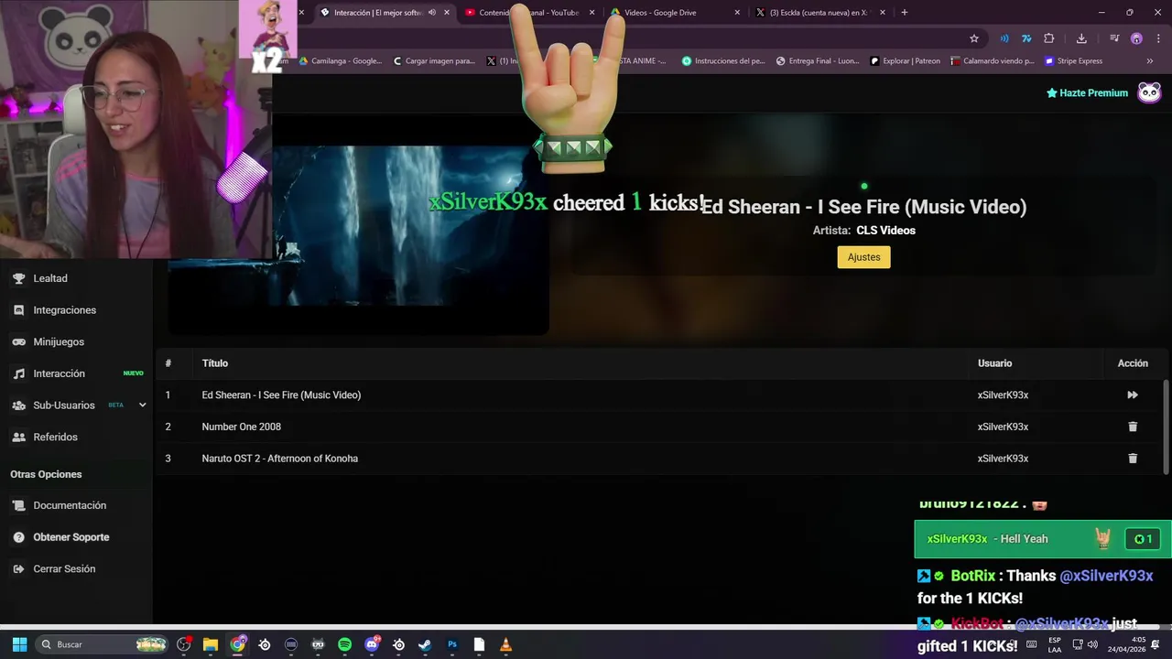The image size is (1172, 659).
Task: Open the Lealtad trophy icon in sidebar
Action: point(18,278)
